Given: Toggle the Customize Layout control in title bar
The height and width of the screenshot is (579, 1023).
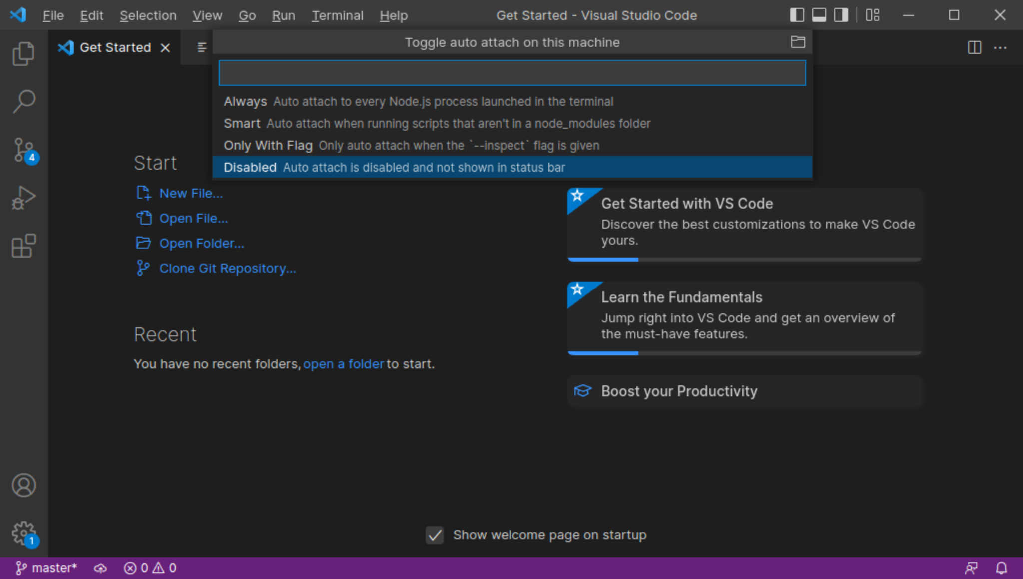Looking at the screenshot, I should tap(873, 15).
